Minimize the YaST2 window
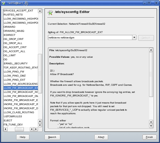160x143 pixels. point(145,3)
